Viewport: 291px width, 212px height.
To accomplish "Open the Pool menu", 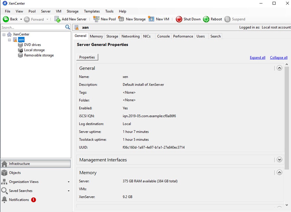I will pyautogui.click(x=32, y=11).
